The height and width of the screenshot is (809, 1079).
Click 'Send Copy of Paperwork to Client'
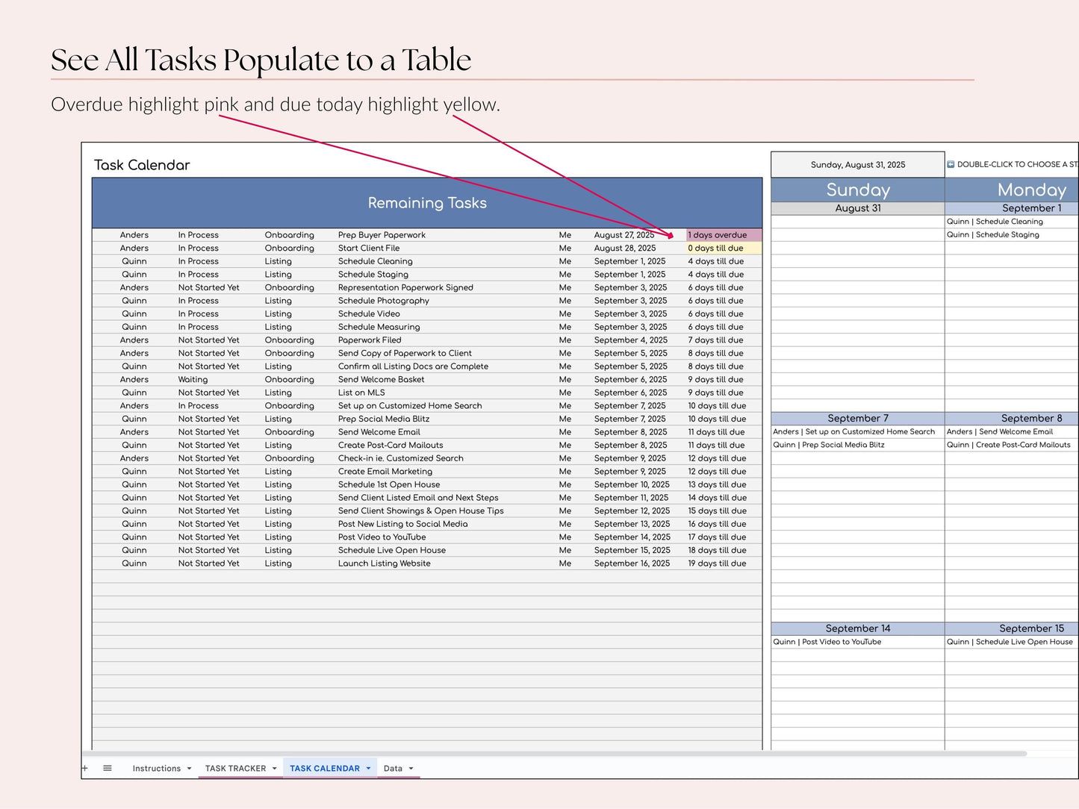coord(405,353)
